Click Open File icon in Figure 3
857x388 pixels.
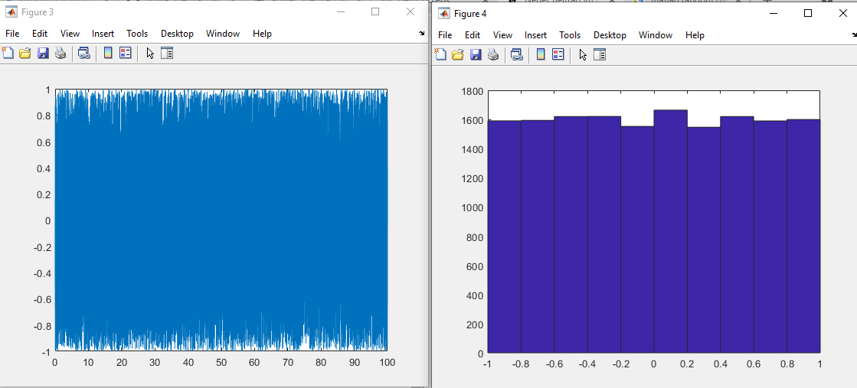pyautogui.click(x=25, y=53)
